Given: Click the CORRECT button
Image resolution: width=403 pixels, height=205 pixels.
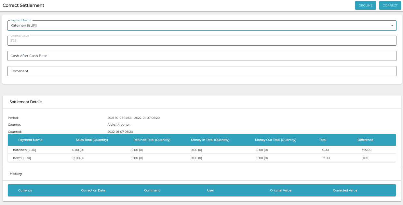Looking at the screenshot, I should (x=390, y=6).
